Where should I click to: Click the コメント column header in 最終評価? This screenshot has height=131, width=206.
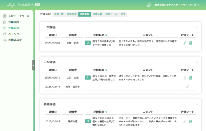pos(148,112)
